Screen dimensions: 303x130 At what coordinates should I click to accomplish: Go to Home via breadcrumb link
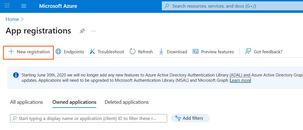pyautogui.click(x=12, y=19)
